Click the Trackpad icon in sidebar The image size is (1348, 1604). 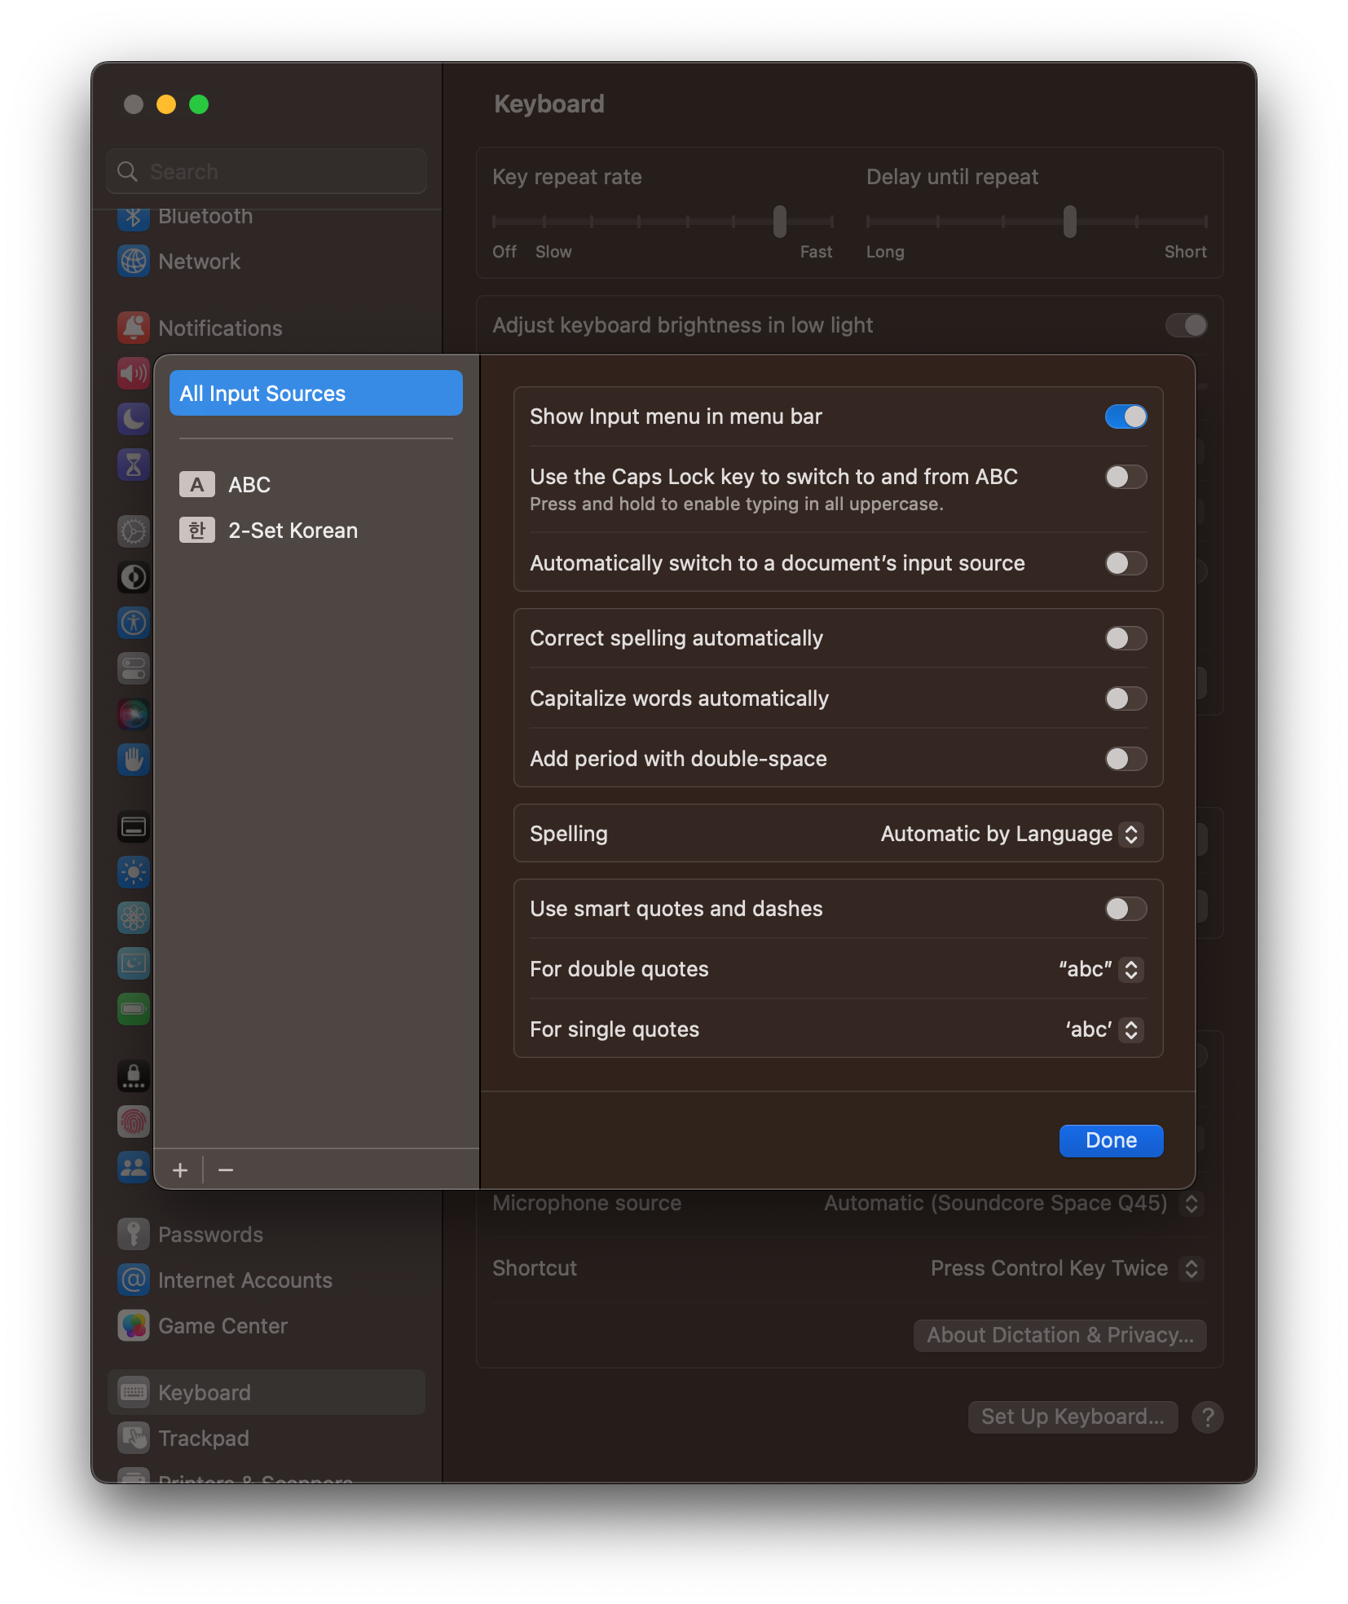pos(134,1438)
